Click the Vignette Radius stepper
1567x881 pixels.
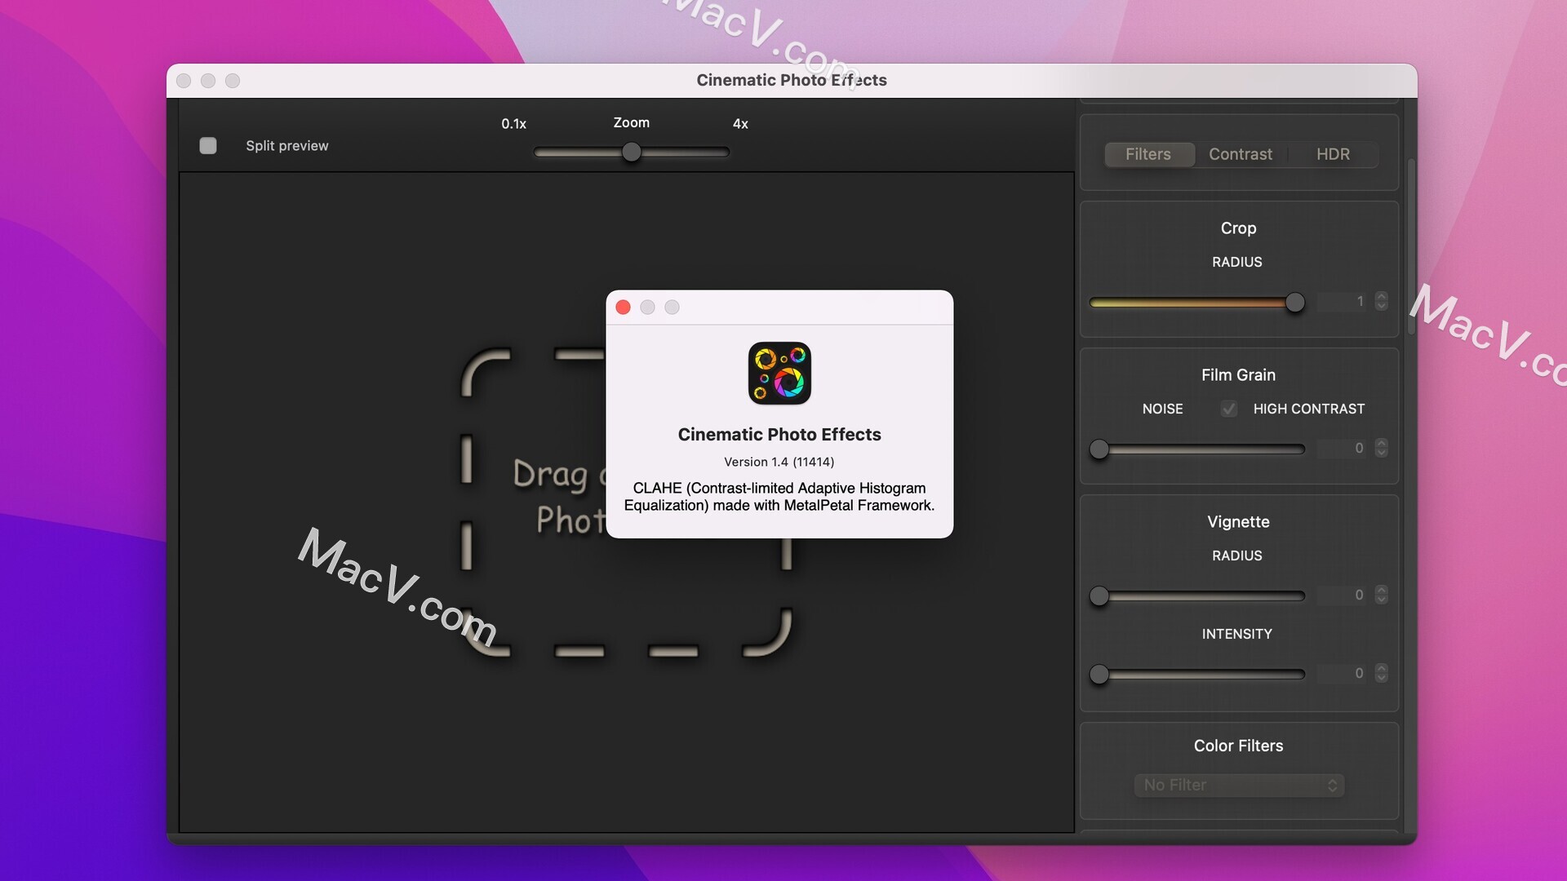click(x=1381, y=595)
